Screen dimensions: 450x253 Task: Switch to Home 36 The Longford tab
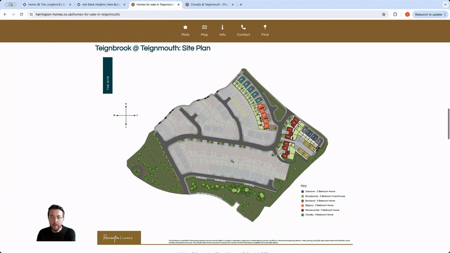click(45, 4)
